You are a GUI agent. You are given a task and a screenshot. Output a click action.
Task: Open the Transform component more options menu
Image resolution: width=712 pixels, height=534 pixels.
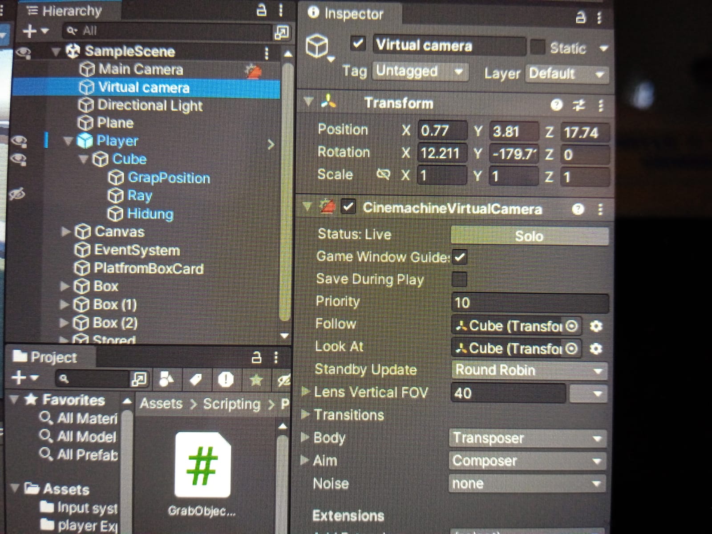pyautogui.click(x=601, y=105)
